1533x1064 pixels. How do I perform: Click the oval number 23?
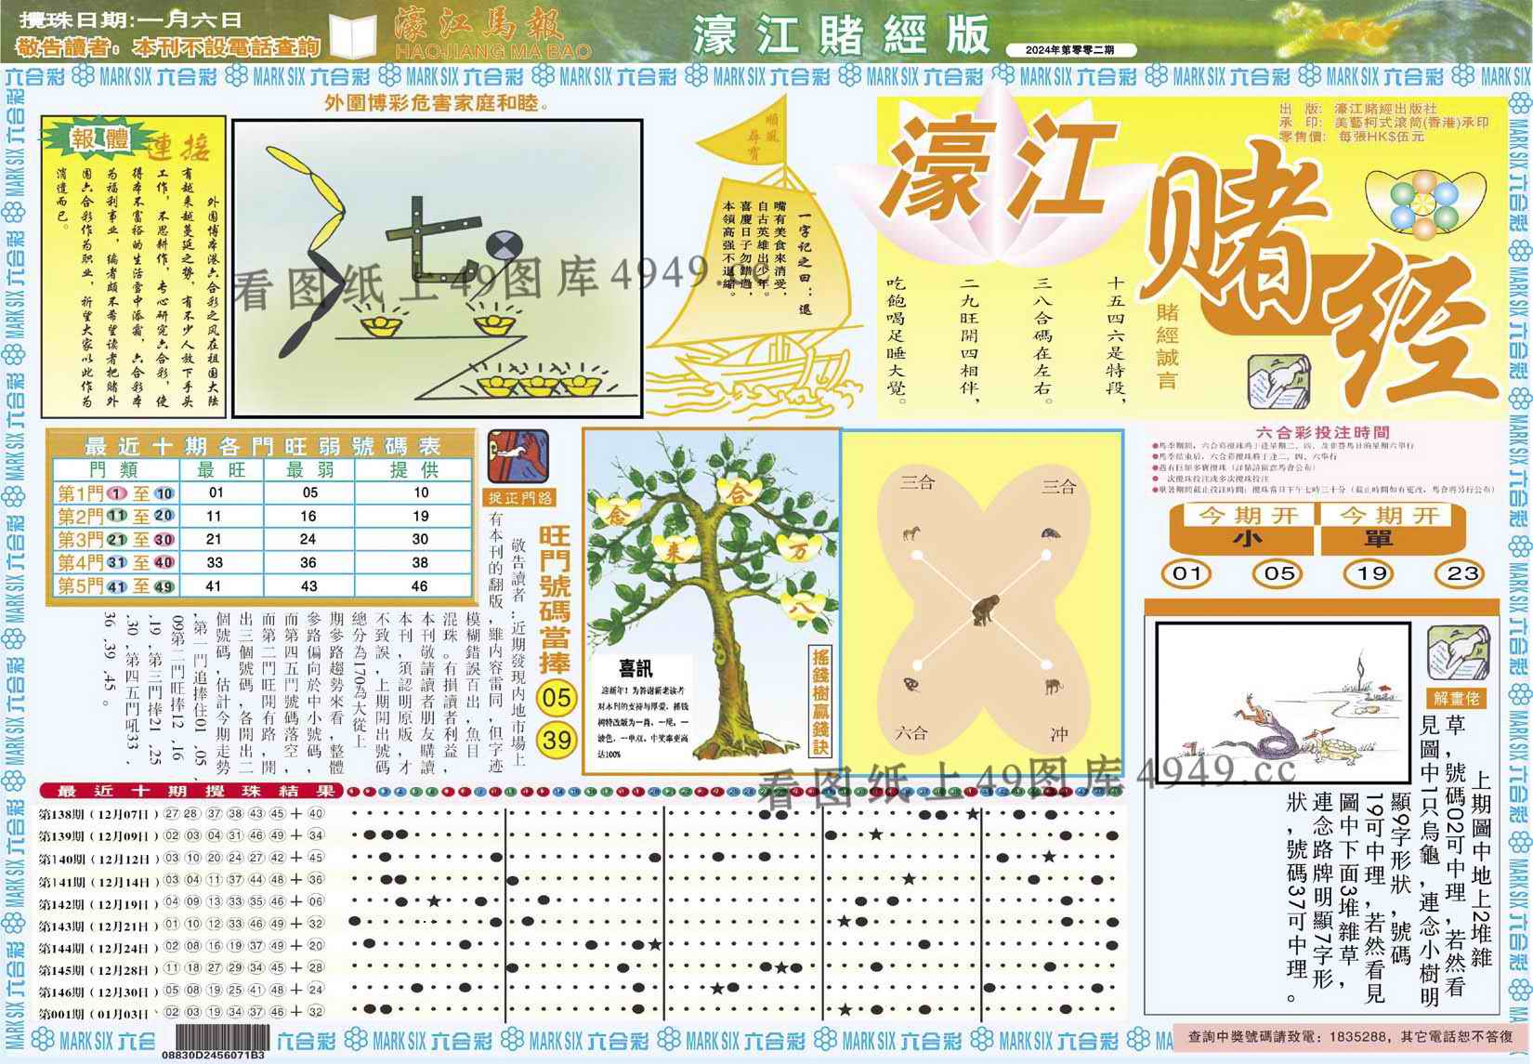1462,573
